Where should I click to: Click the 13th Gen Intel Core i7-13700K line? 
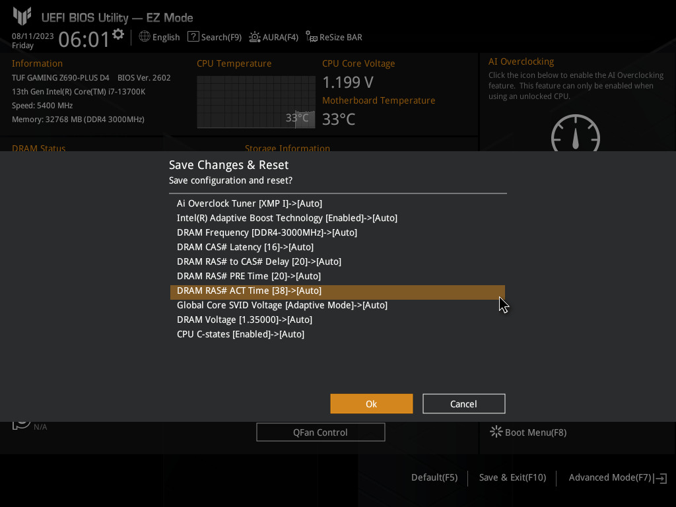pos(79,92)
